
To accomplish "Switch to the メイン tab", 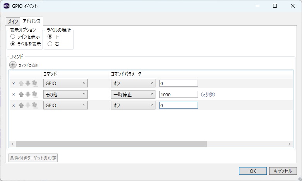I will point(14,21).
